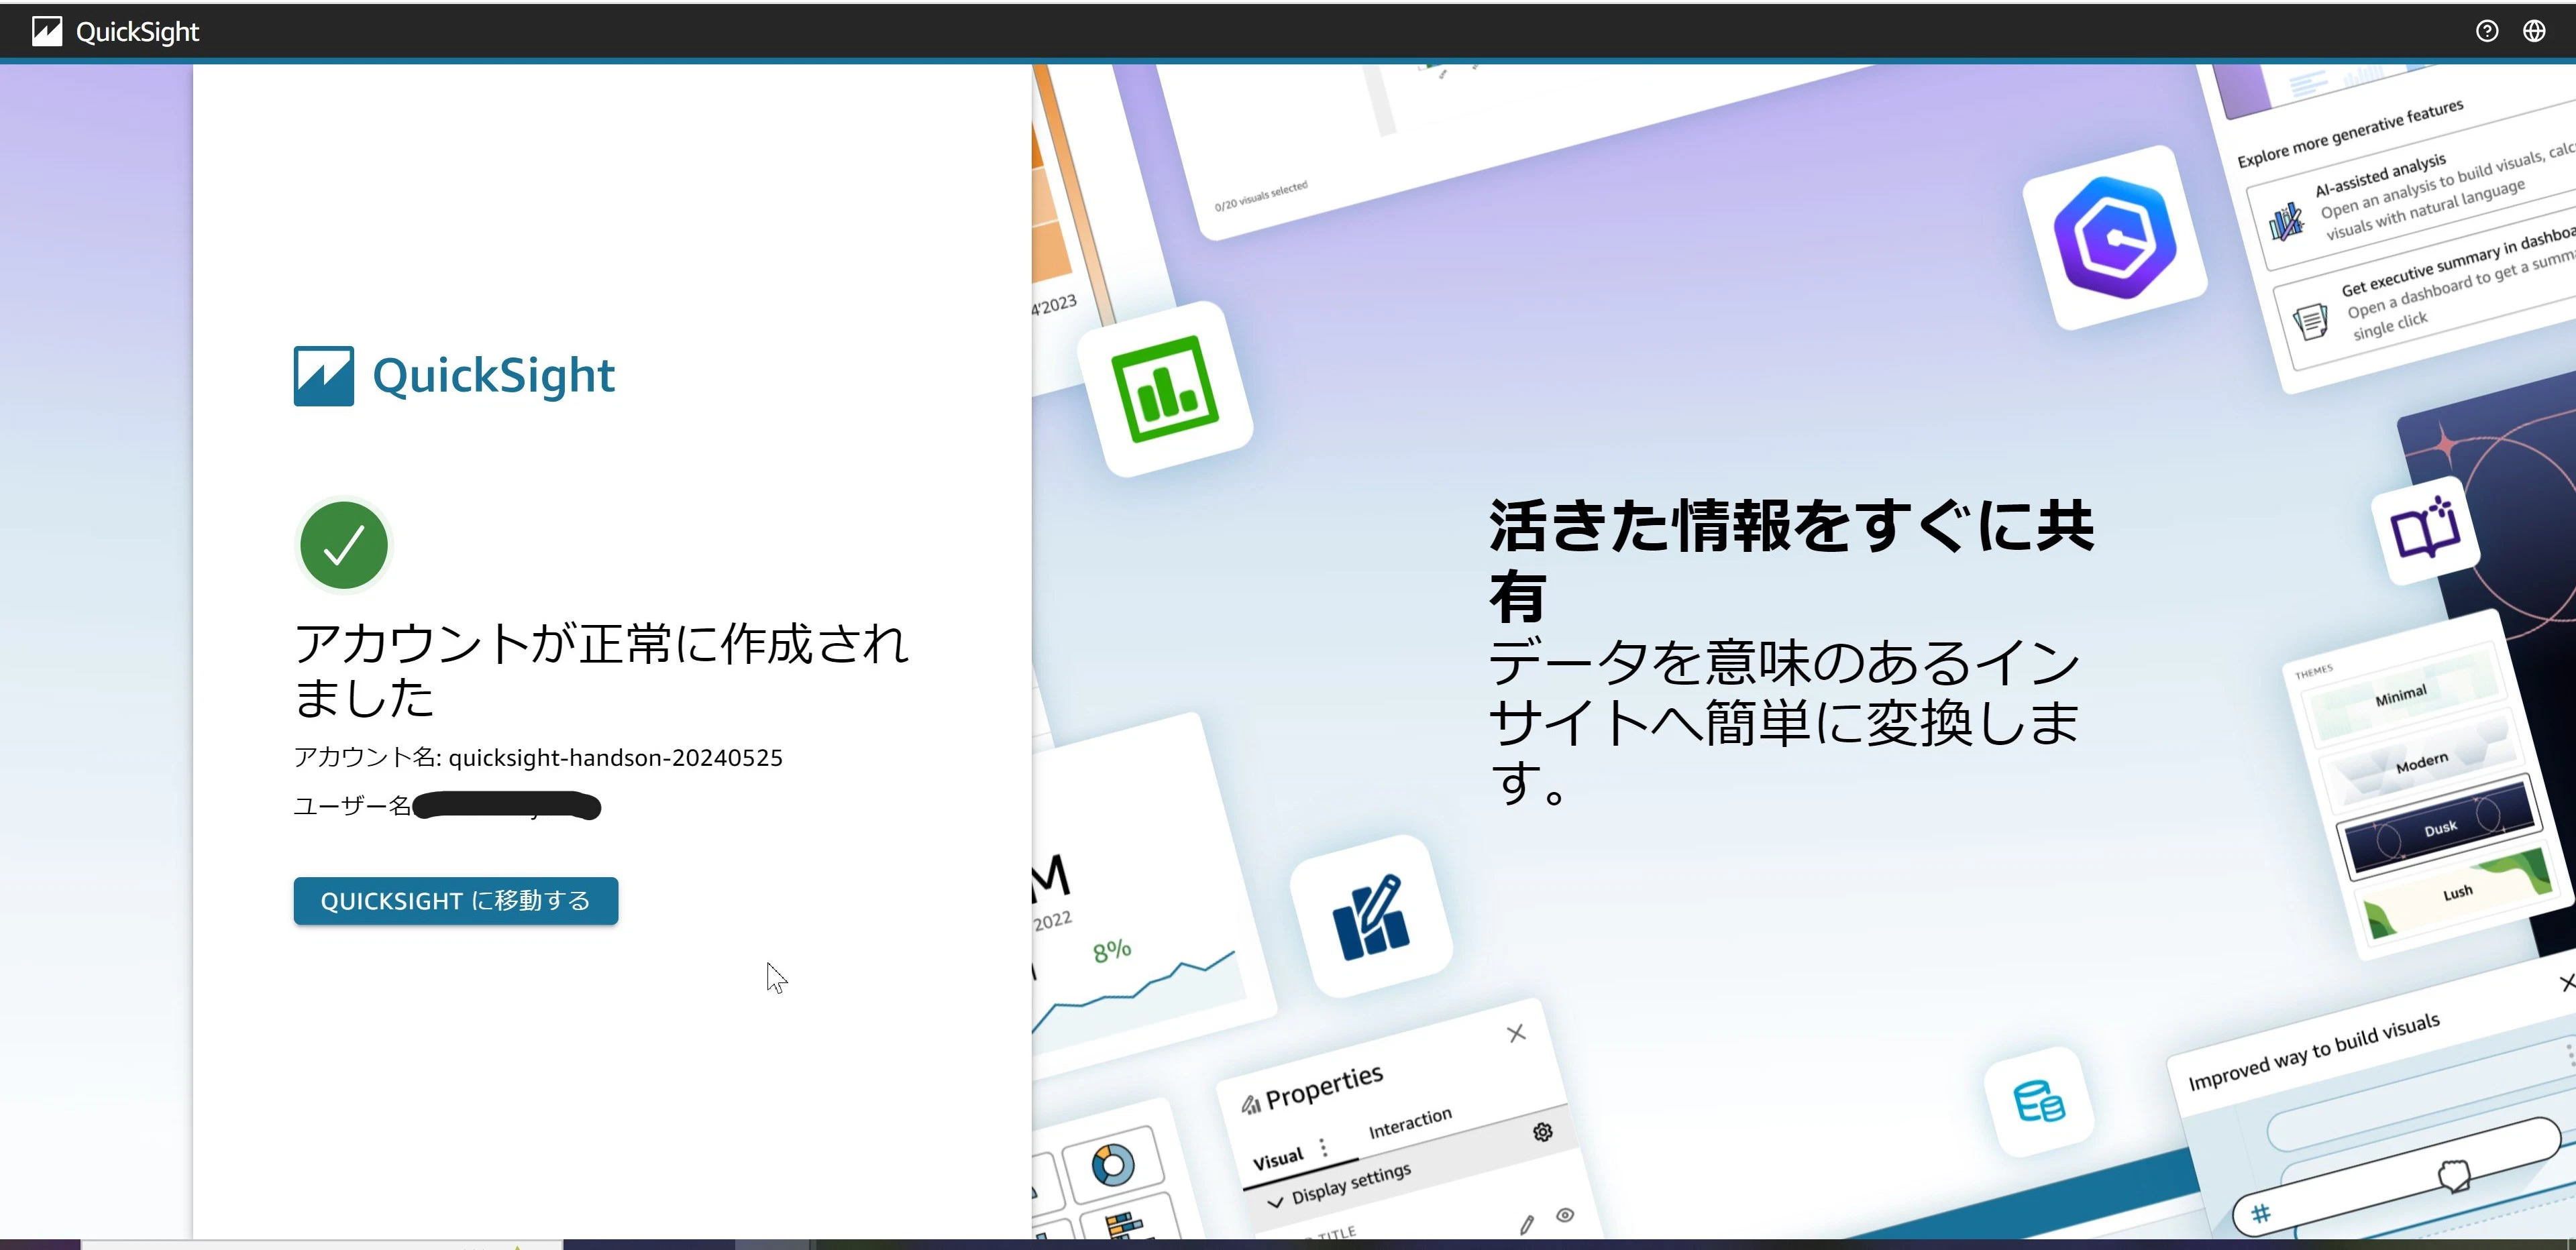Open the globe language selector icon

coord(2534,31)
